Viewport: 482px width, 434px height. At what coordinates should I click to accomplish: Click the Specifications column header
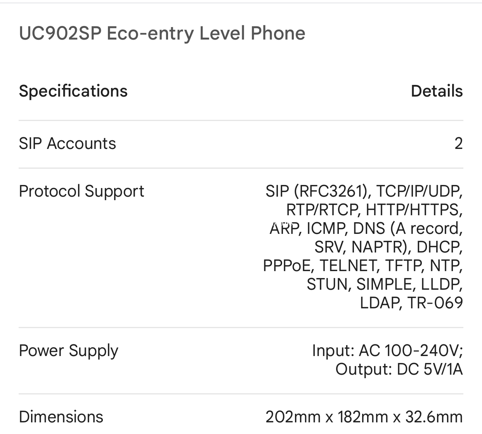pos(73,91)
